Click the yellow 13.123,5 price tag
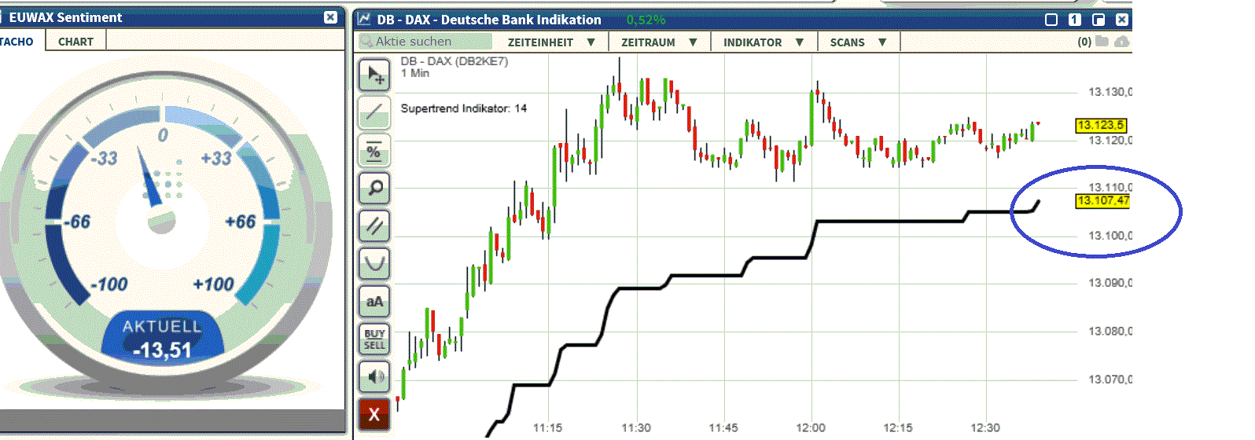1255x440 pixels. (x=1100, y=125)
